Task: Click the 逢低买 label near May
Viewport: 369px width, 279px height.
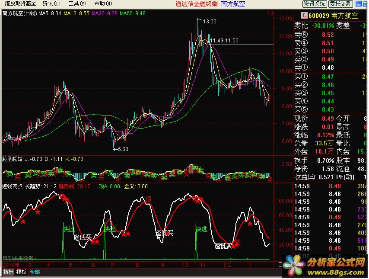Action: click(83, 237)
